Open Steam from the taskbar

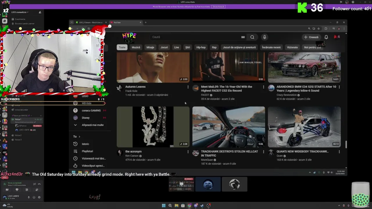coord(202,206)
